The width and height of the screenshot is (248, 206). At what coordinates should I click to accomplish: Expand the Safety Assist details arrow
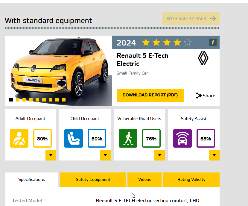(x=214, y=155)
